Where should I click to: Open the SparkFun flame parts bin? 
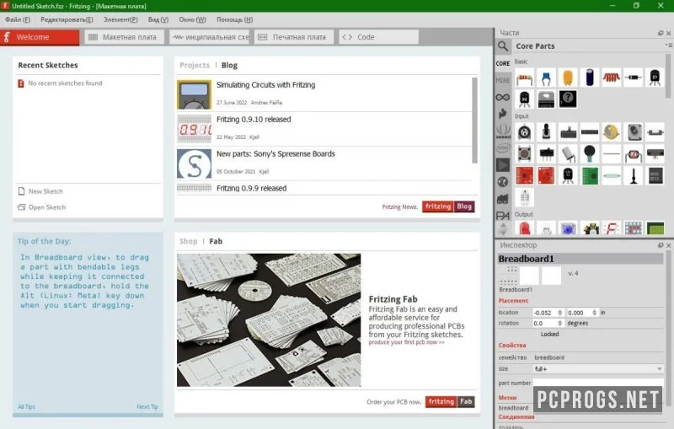click(x=502, y=114)
